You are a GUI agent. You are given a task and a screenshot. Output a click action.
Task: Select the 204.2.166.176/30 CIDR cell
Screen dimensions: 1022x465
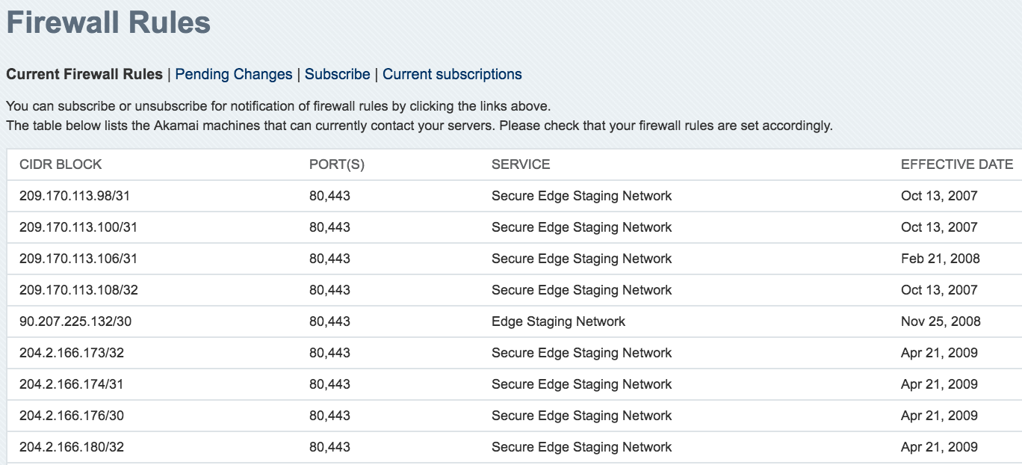pos(72,416)
